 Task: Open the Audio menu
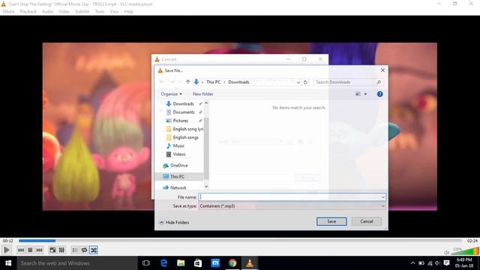click(47, 12)
